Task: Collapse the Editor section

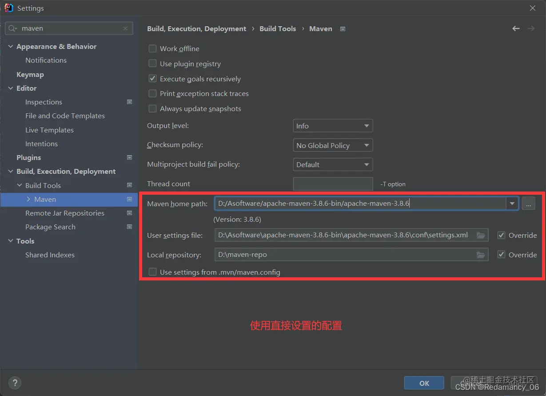Action: pyautogui.click(x=11, y=88)
